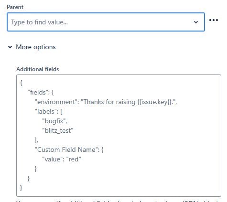The width and height of the screenshot is (227, 202).
Task: Click the Parent field label
Action: click(x=15, y=7)
